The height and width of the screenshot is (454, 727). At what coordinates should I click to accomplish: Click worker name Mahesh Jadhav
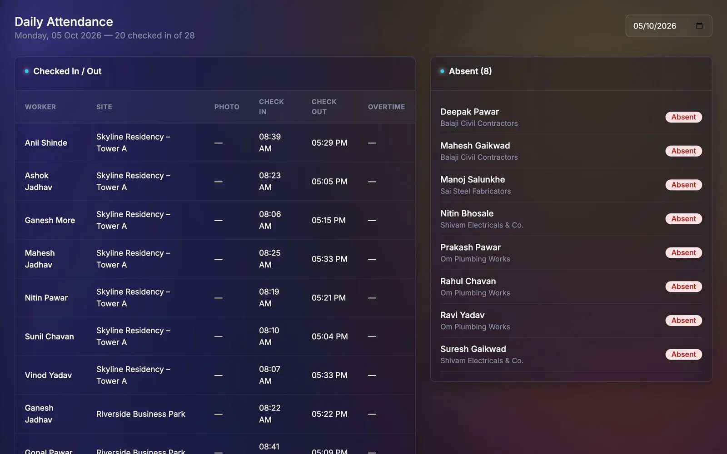(x=40, y=259)
